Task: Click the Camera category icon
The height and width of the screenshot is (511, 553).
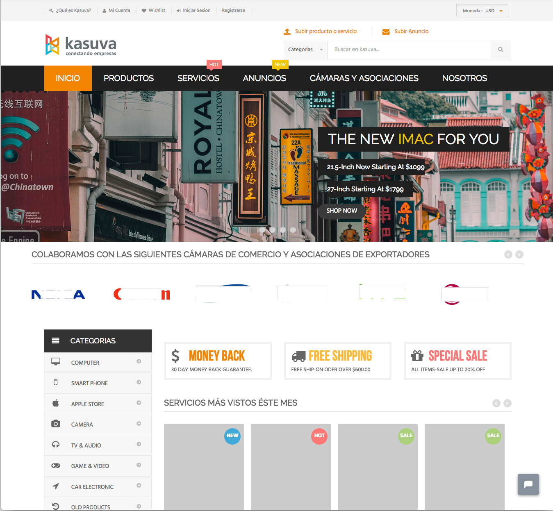Action: (x=56, y=424)
